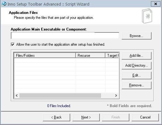
Task: Click the Edit button
Action: 136,75
